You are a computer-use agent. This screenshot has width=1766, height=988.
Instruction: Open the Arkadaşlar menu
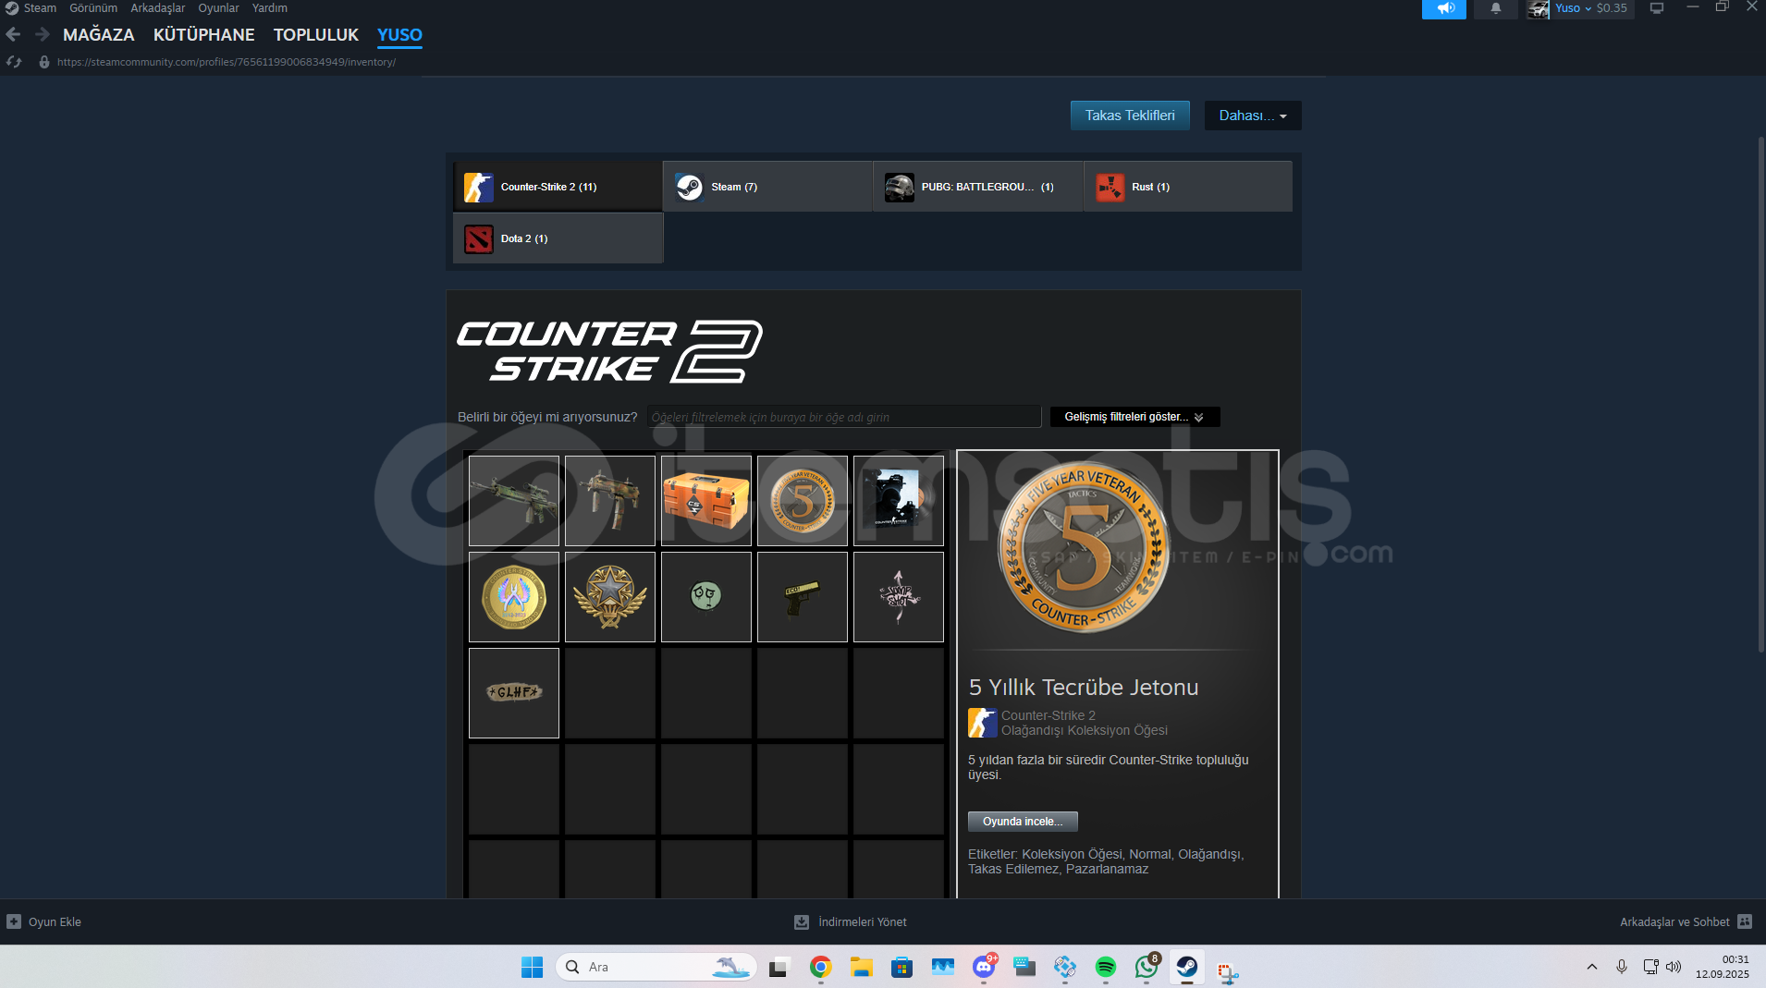[158, 8]
